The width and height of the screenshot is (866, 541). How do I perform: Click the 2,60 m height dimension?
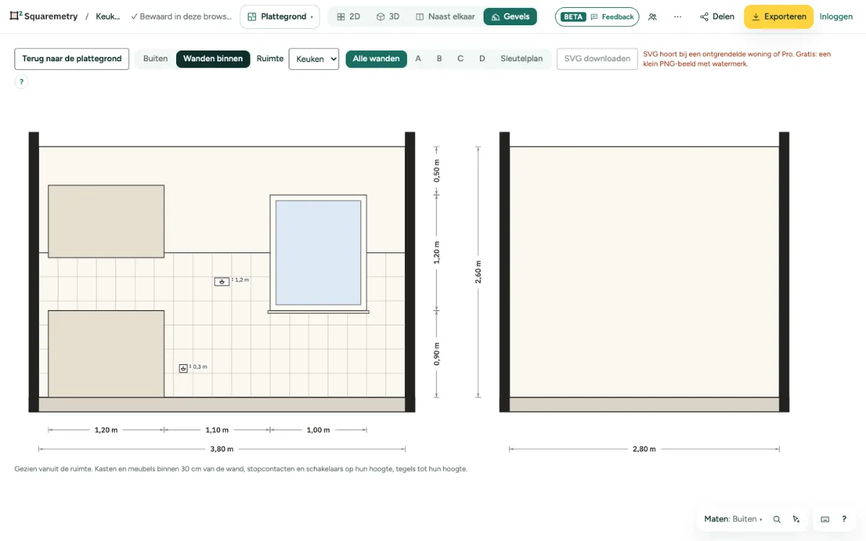[478, 272]
